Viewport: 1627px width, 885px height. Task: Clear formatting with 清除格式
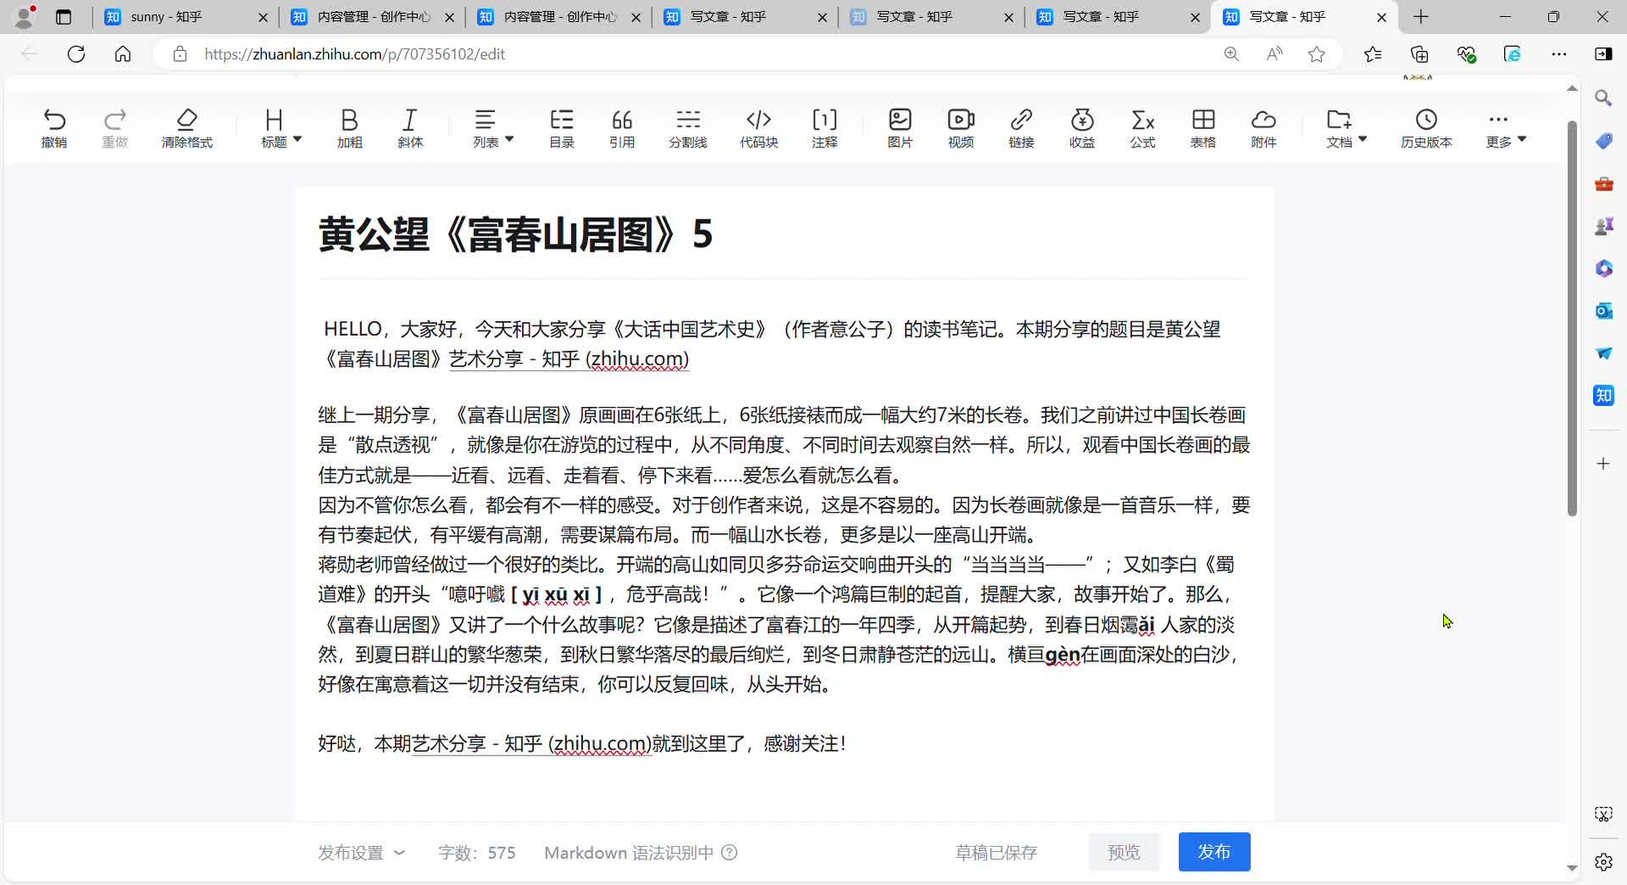[x=186, y=129]
